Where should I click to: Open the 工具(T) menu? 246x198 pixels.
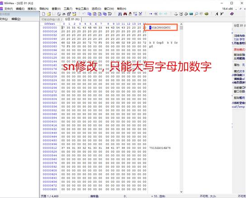[68, 9]
